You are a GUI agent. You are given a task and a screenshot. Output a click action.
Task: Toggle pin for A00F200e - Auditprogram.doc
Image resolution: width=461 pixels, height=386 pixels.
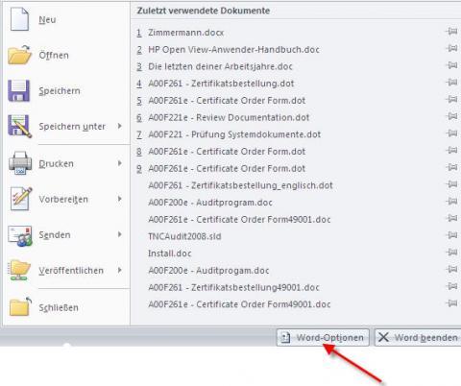point(451,202)
